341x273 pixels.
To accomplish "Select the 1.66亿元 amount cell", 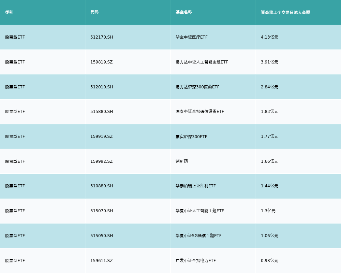I will [269, 161].
